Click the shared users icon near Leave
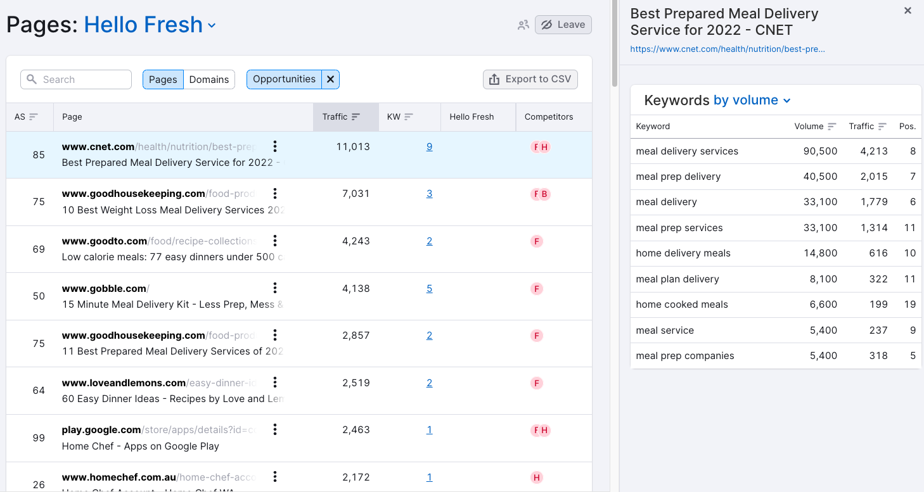Image resolution: width=924 pixels, height=492 pixels. pyautogui.click(x=523, y=25)
